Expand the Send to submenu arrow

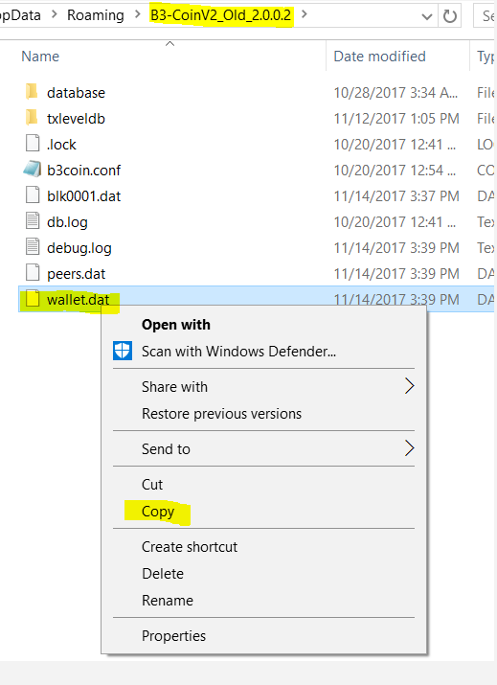[409, 448]
